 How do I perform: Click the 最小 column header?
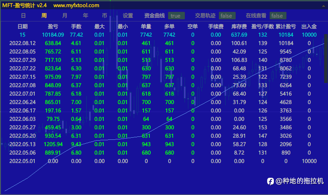123,27
